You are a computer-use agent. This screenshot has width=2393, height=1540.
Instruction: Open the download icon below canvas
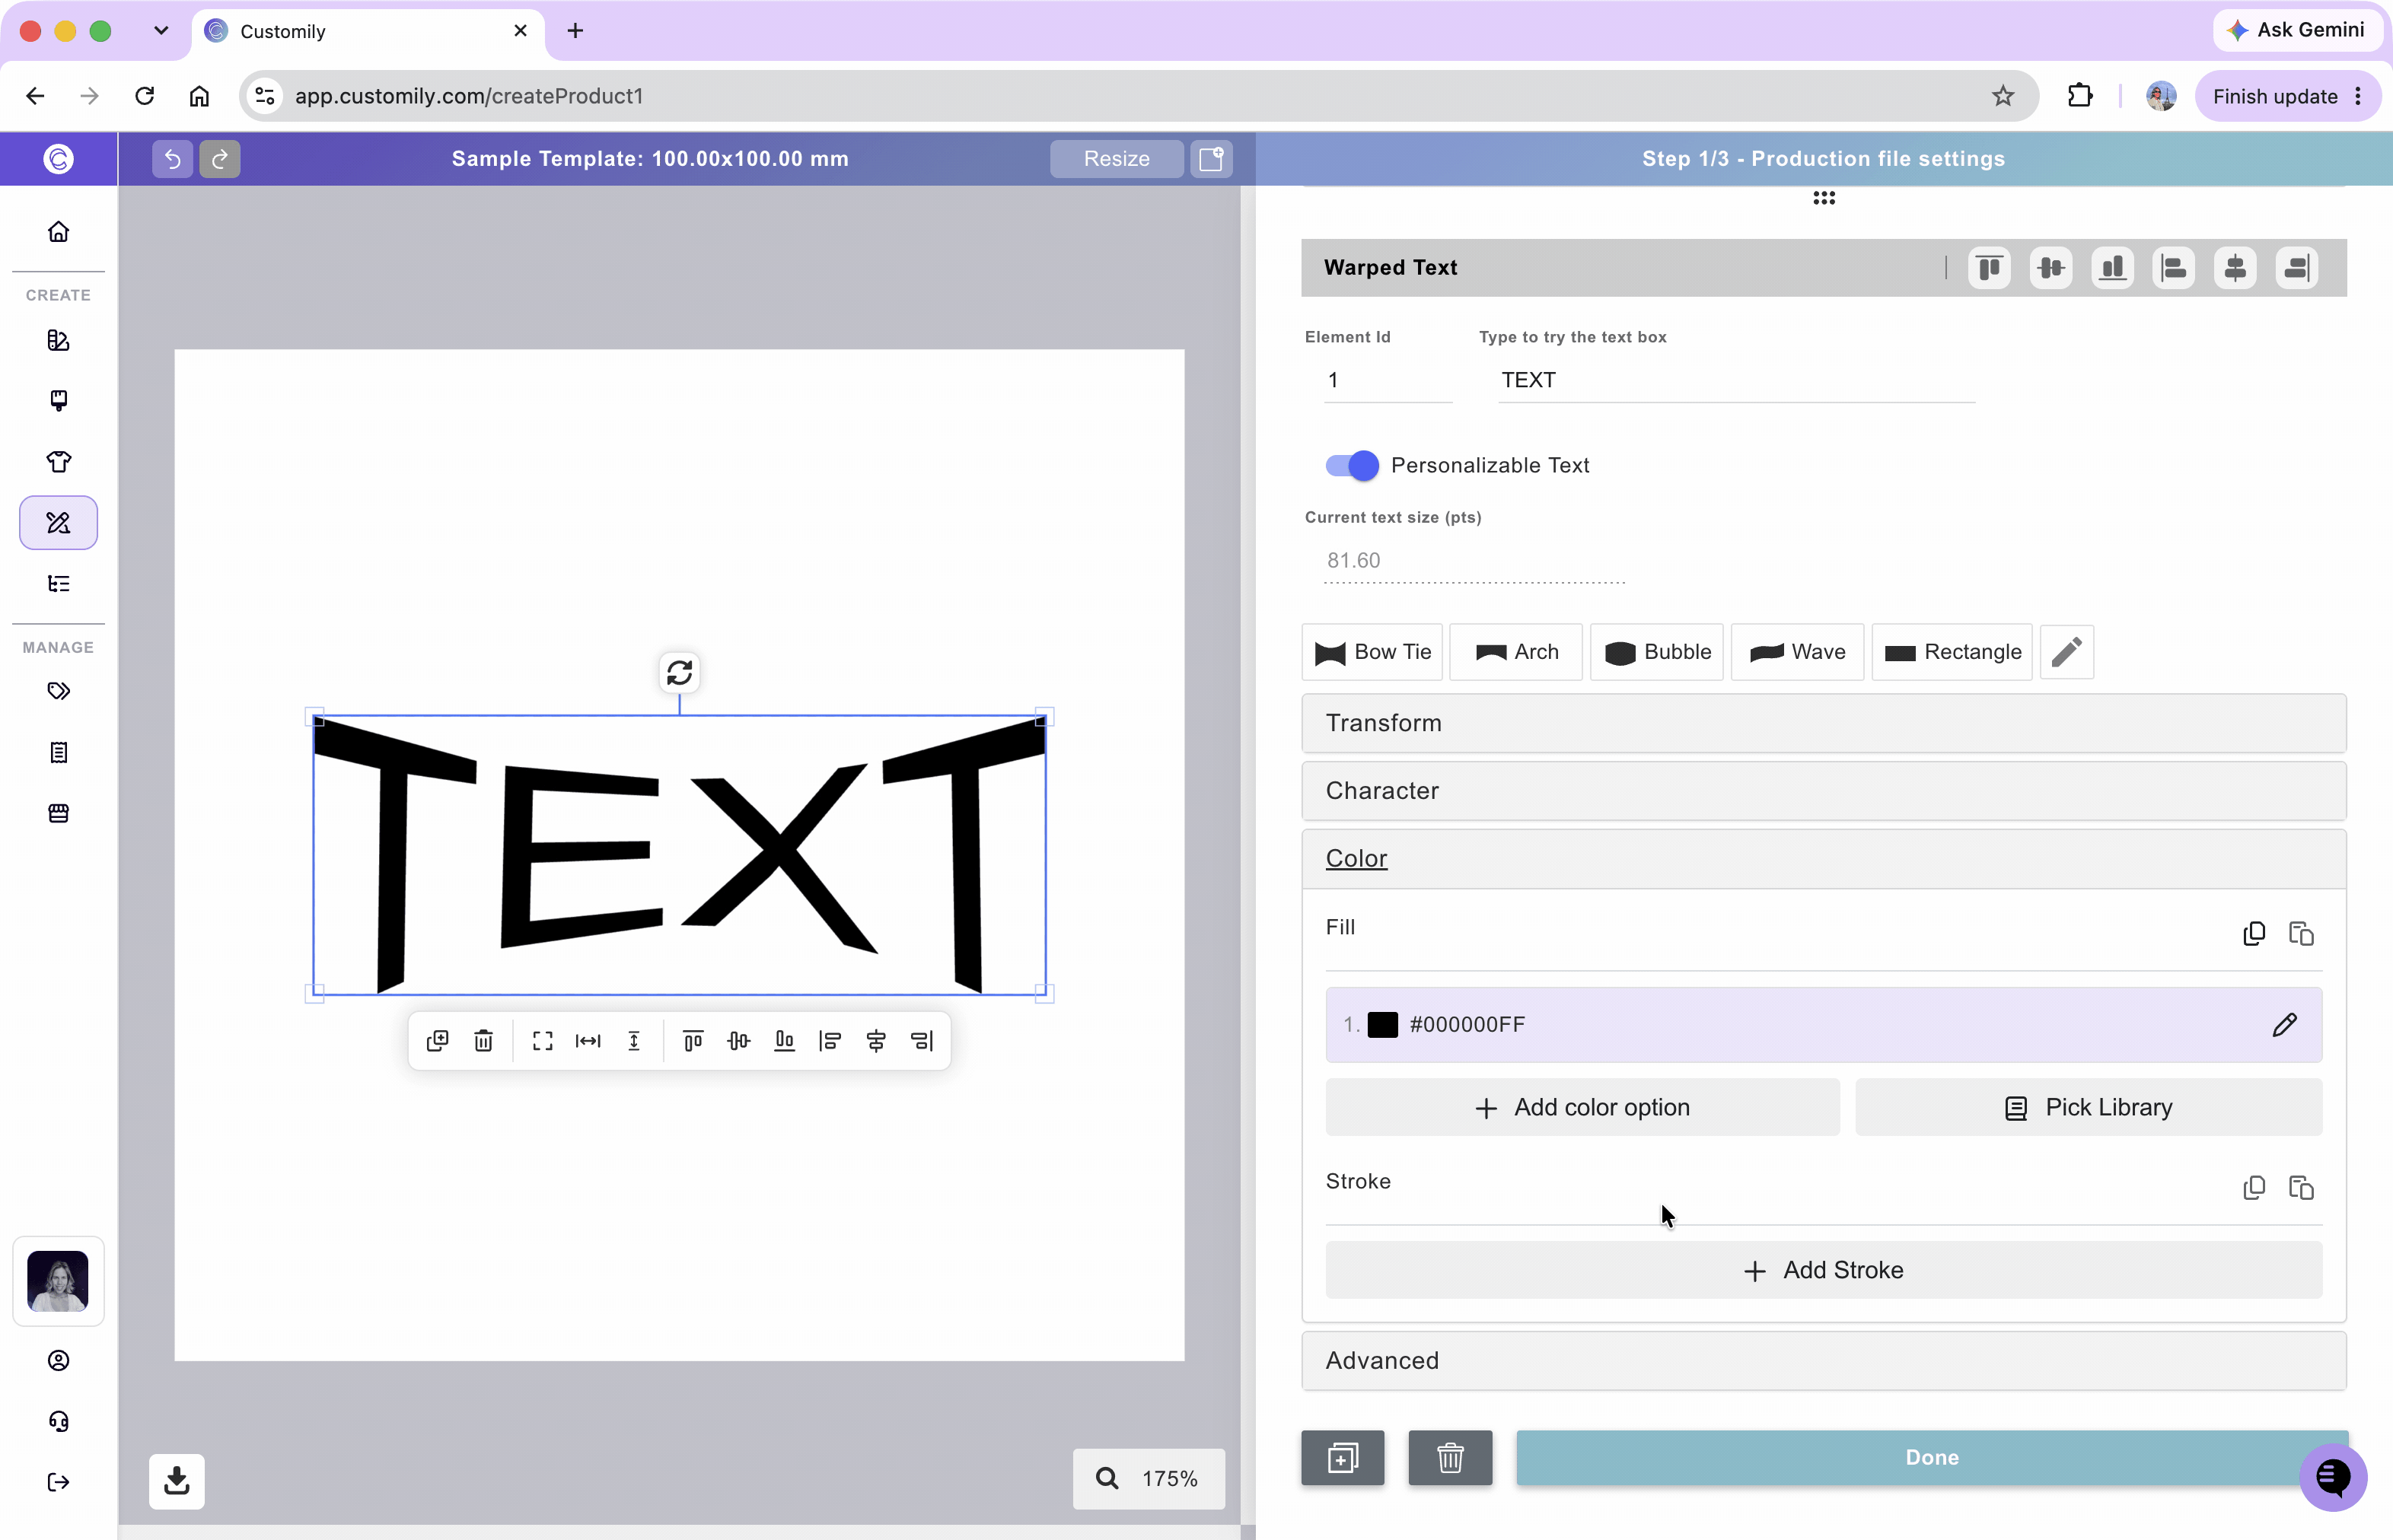[x=177, y=1481]
